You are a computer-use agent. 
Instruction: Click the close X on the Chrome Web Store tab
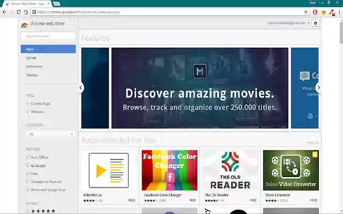tap(48, 4)
